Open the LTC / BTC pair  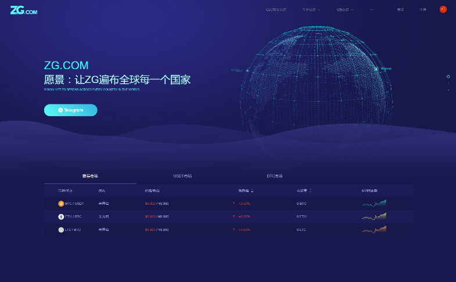coord(73,230)
